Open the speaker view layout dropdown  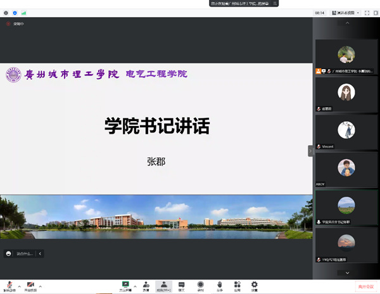click(x=346, y=13)
